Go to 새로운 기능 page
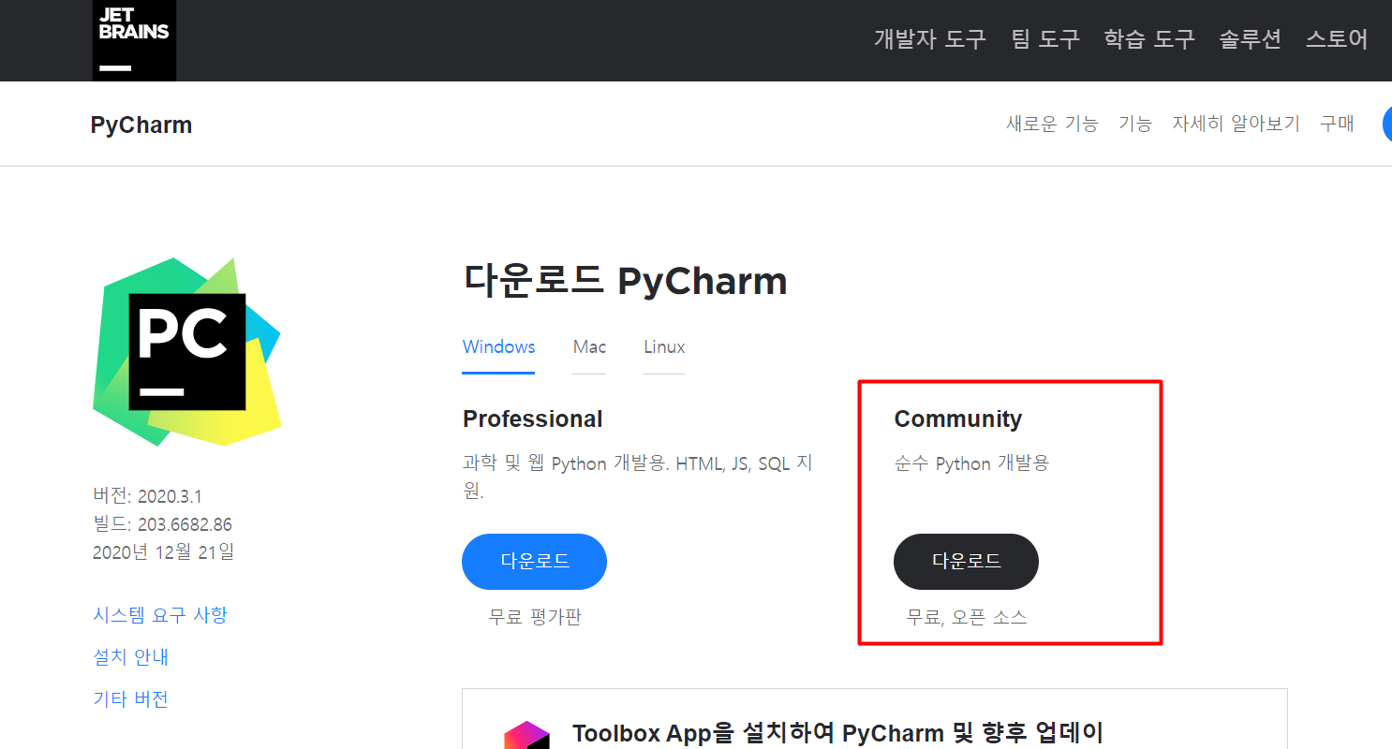 tap(1052, 124)
